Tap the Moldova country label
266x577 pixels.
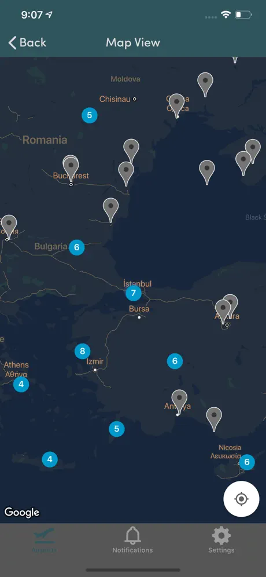(125, 79)
